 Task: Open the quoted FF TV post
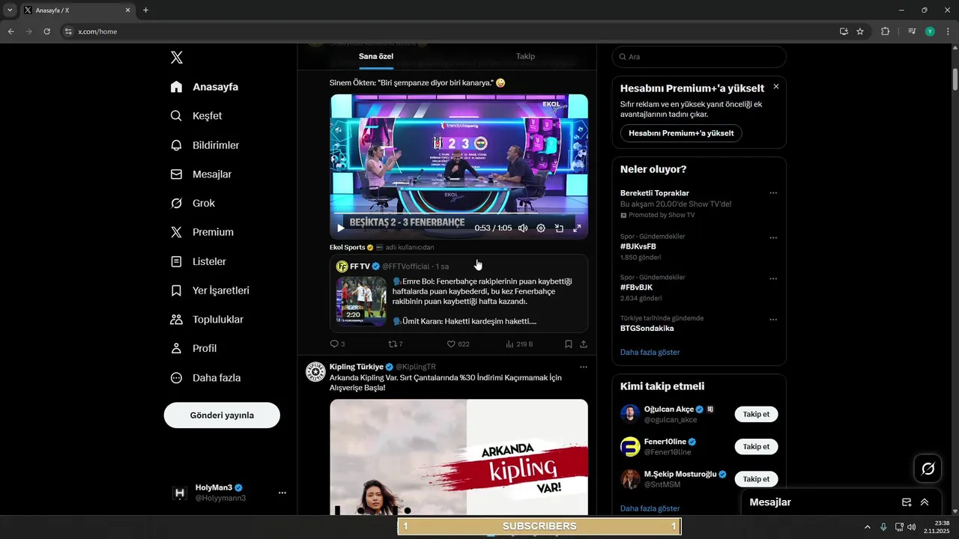459,293
